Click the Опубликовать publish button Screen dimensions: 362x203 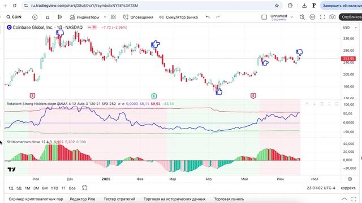[351, 17]
